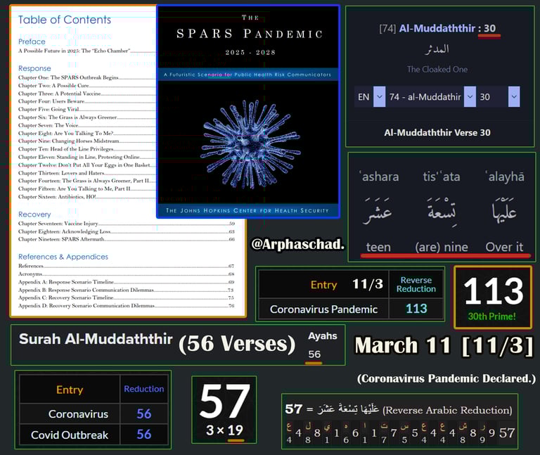
Task: Select 'Chapter Nine: Changing Horses Midstream'
Action: coord(68,141)
